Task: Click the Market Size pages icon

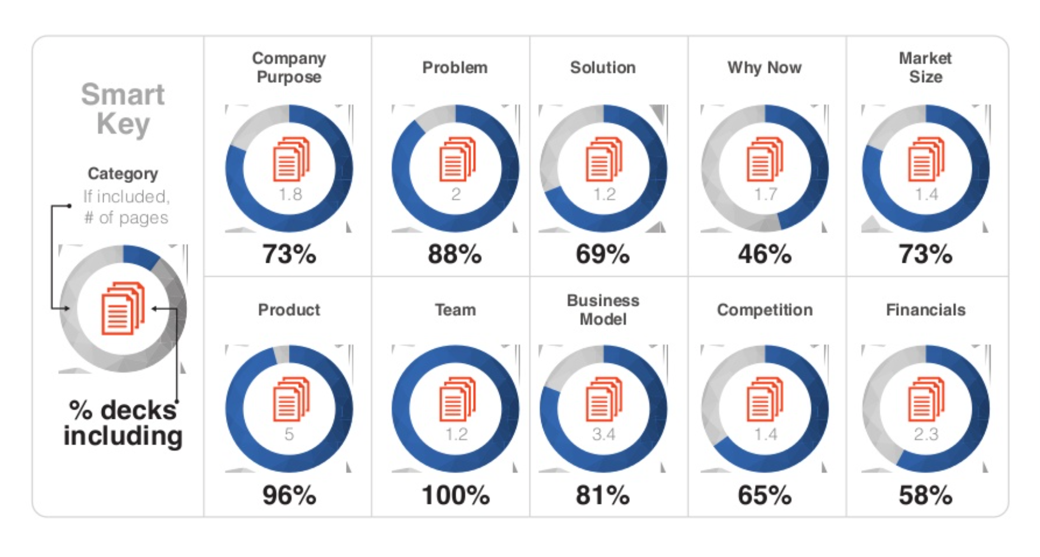Action: pyautogui.click(x=926, y=159)
